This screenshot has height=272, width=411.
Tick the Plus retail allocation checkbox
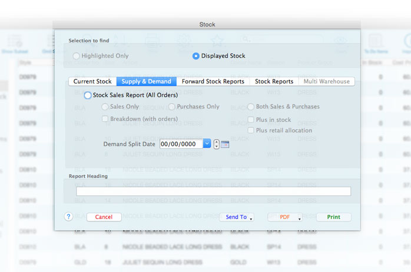(251, 130)
